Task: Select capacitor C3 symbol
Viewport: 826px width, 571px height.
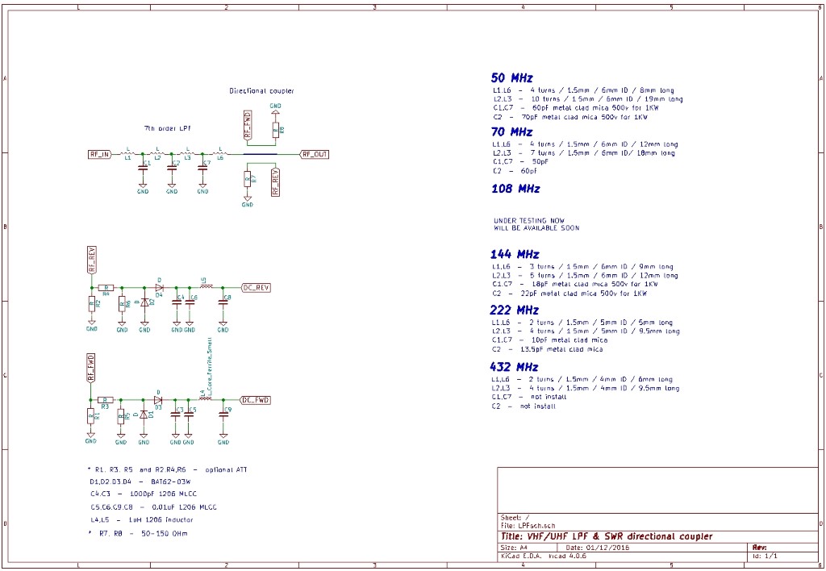Action: click(175, 415)
